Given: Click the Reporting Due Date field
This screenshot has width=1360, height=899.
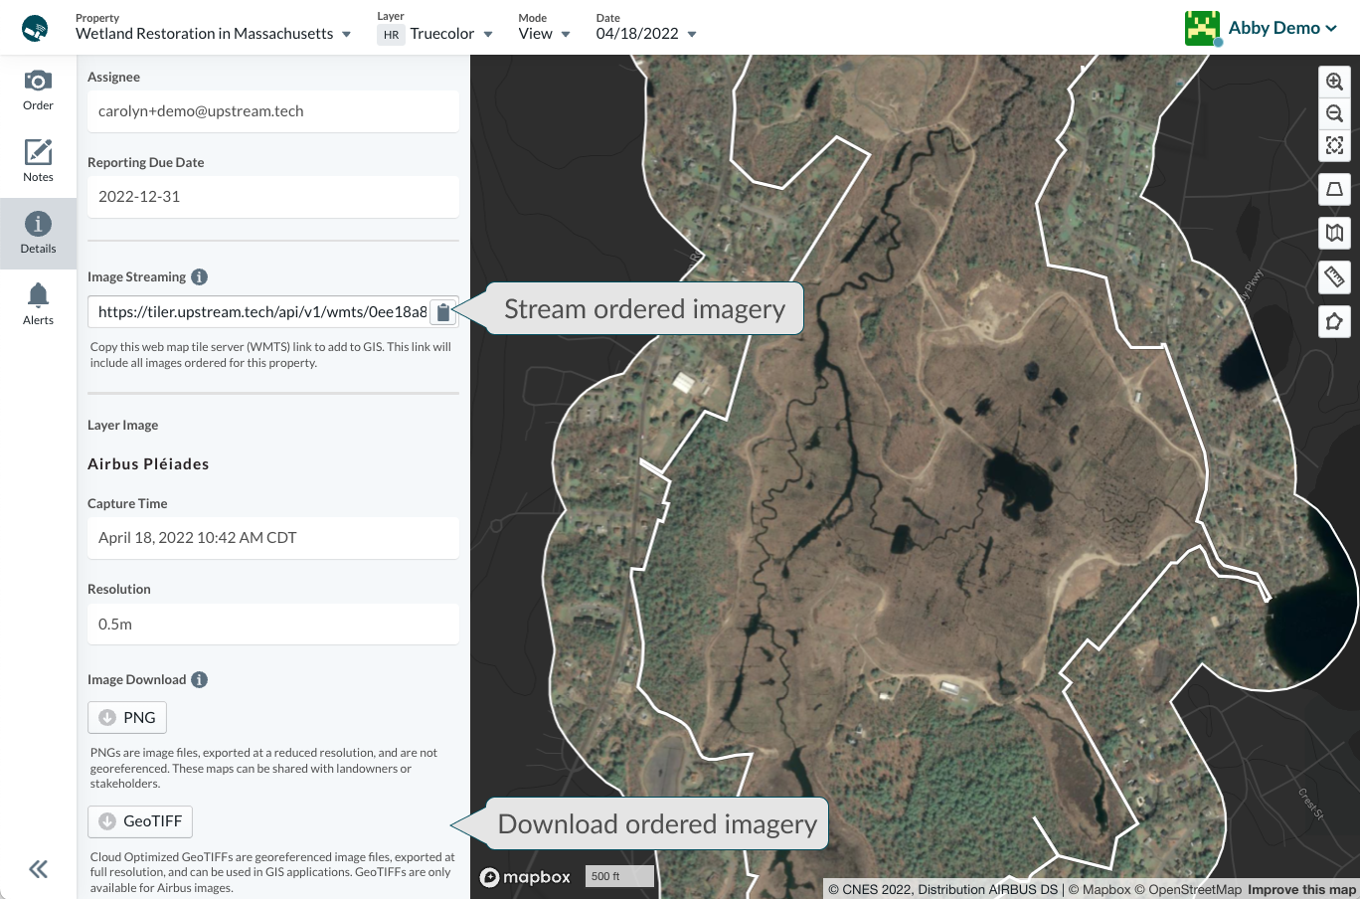Looking at the screenshot, I should pos(272,197).
